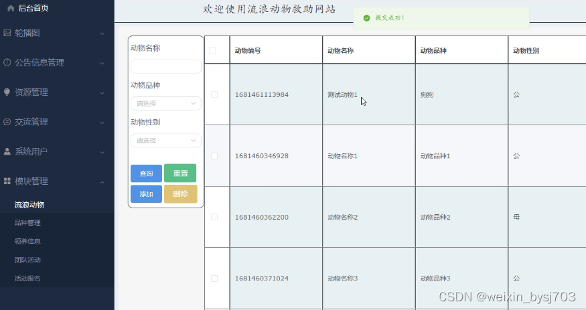
Task: Click the grid icon next to 模块管理
Action: 7,181
